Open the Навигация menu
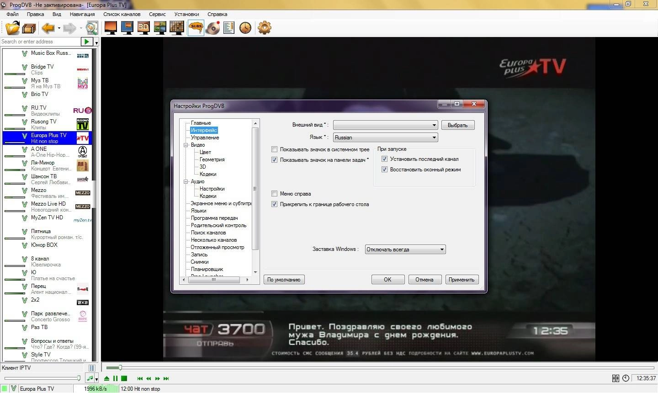This screenshot has height=393, width=658. (82, 14)
